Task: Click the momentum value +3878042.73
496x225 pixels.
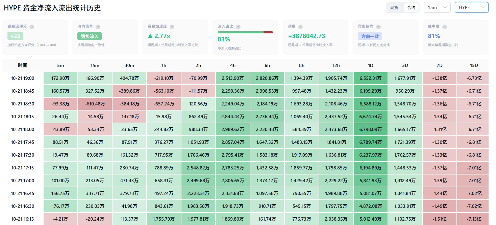Action: 306,36
